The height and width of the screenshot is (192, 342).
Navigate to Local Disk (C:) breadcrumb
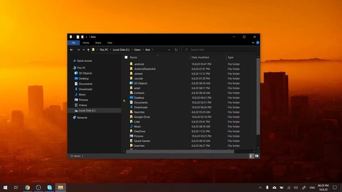tap(121, 50)
